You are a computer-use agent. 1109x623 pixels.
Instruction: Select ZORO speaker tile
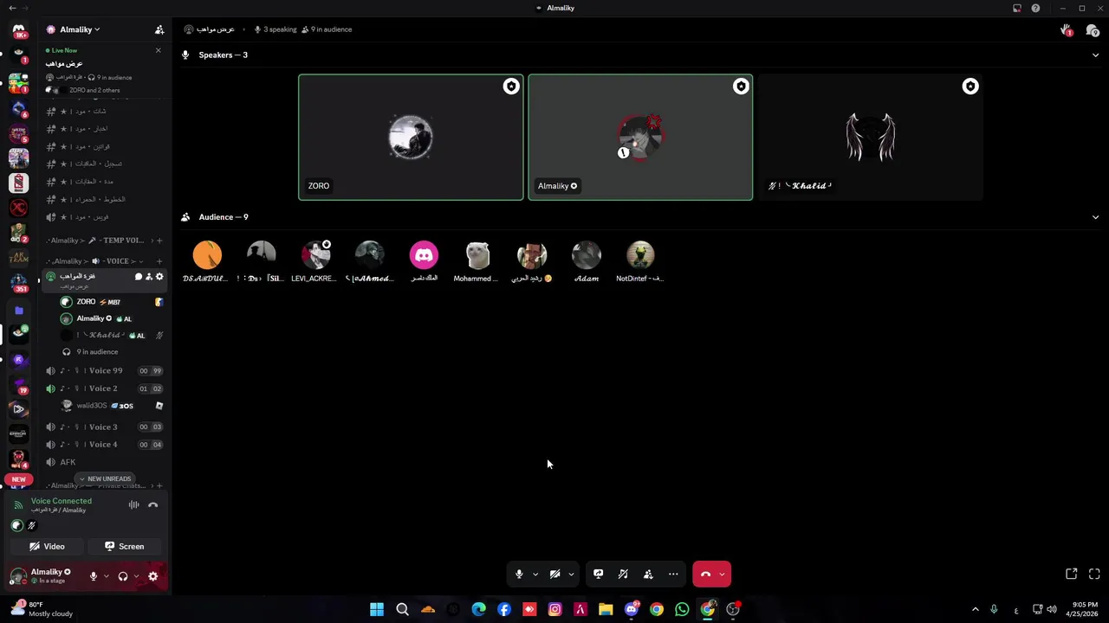point(411,138)
